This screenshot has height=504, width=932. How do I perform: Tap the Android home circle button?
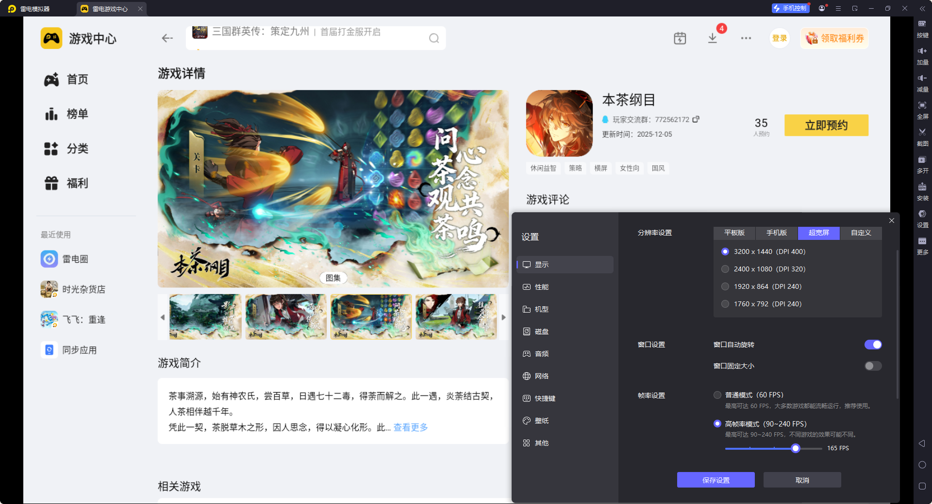pyautogui.click(x=922, y=465)
